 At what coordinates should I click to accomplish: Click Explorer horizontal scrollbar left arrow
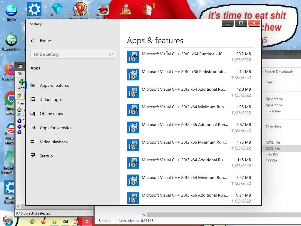tap(144, 215)
